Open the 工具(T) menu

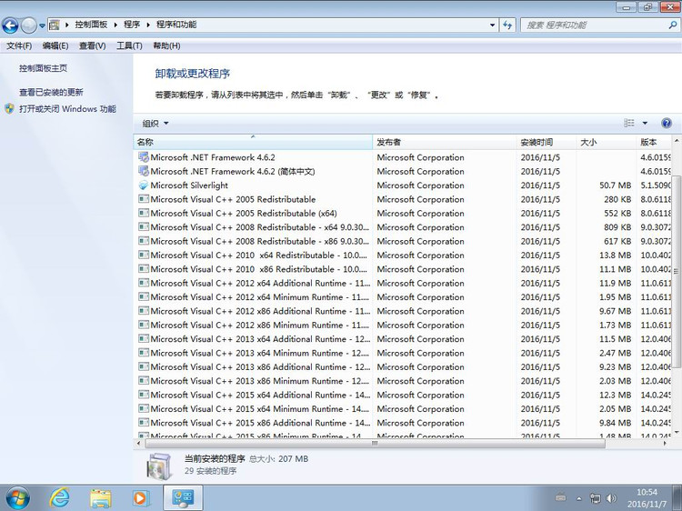pyautogui.click(x=130, y=45)
